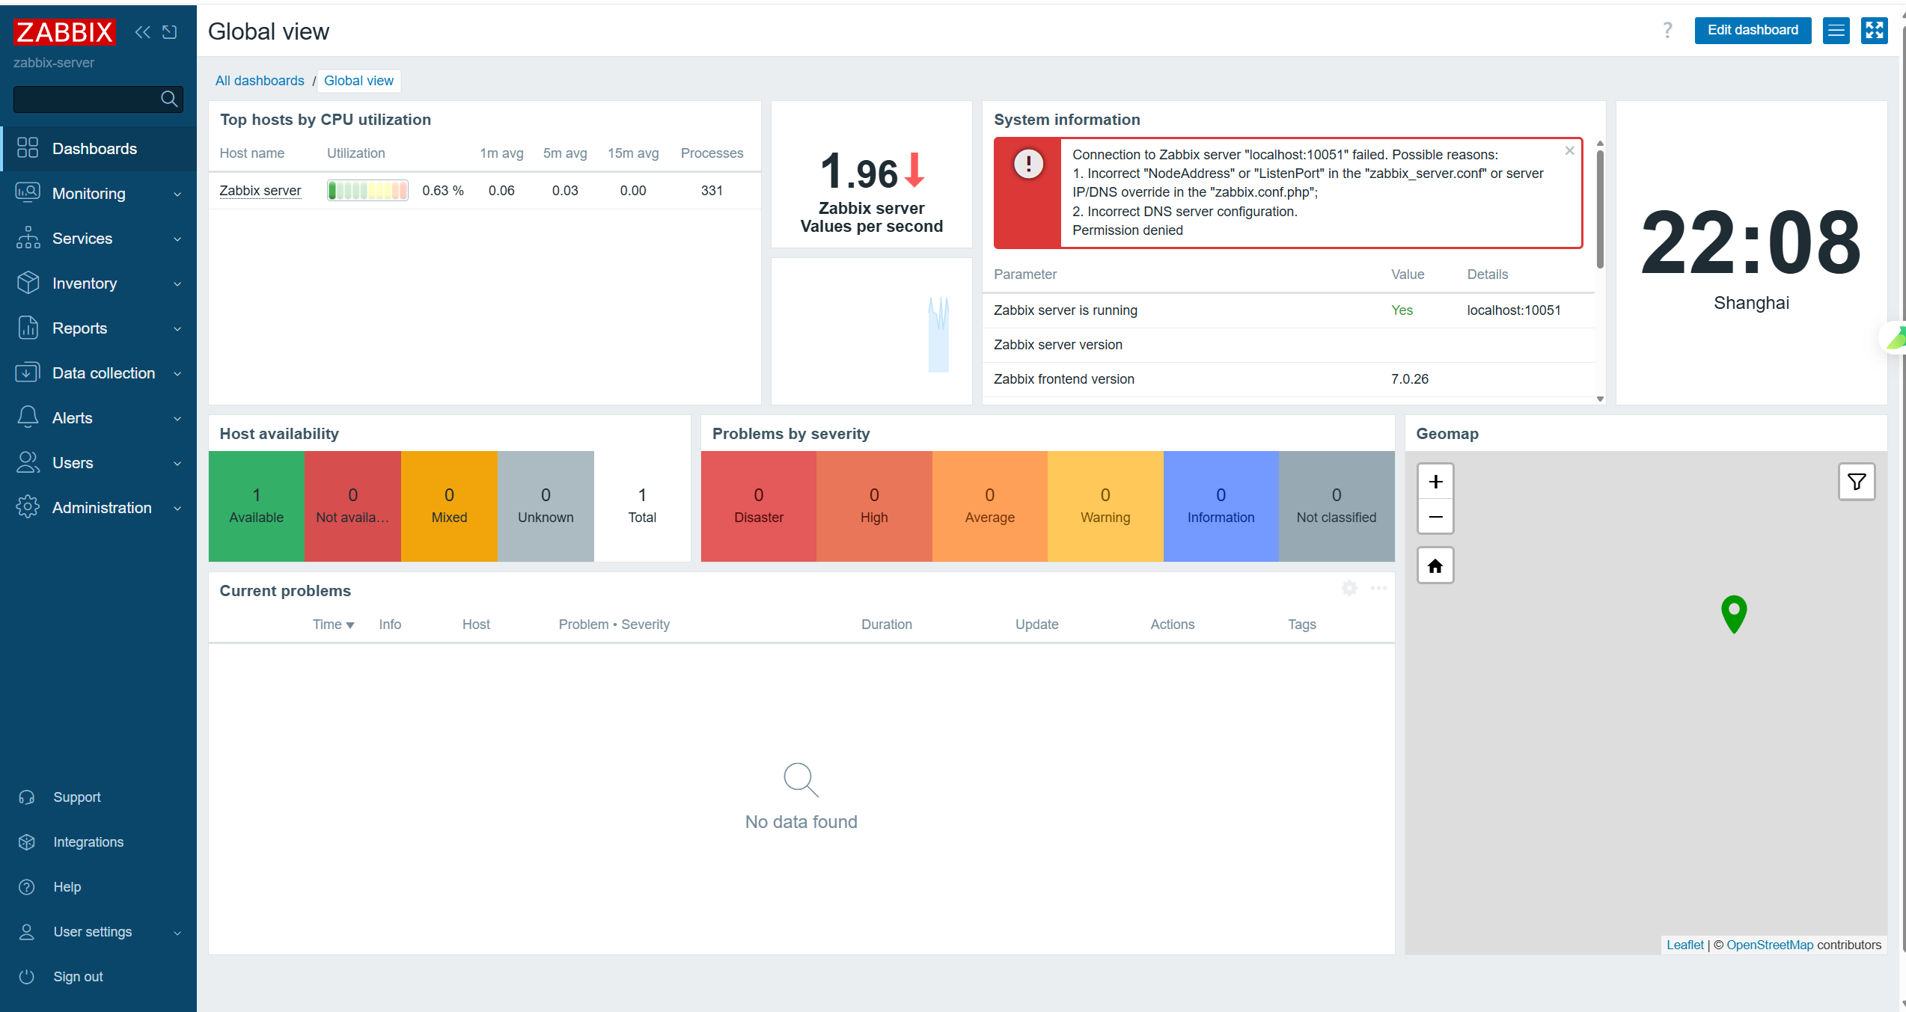Screen dimensions: 1906x1012
Task: Click the Monitoring screen icon
Action: point(28,193)
